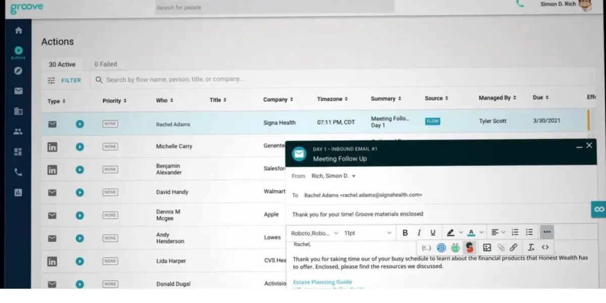The image size is (606, 303).
Task: Click the NONE priority badge for Andy Henderson
Action: tap(110, 238)
